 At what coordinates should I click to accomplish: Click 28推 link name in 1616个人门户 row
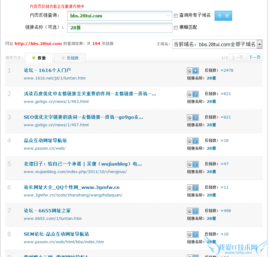pos(211,78)
